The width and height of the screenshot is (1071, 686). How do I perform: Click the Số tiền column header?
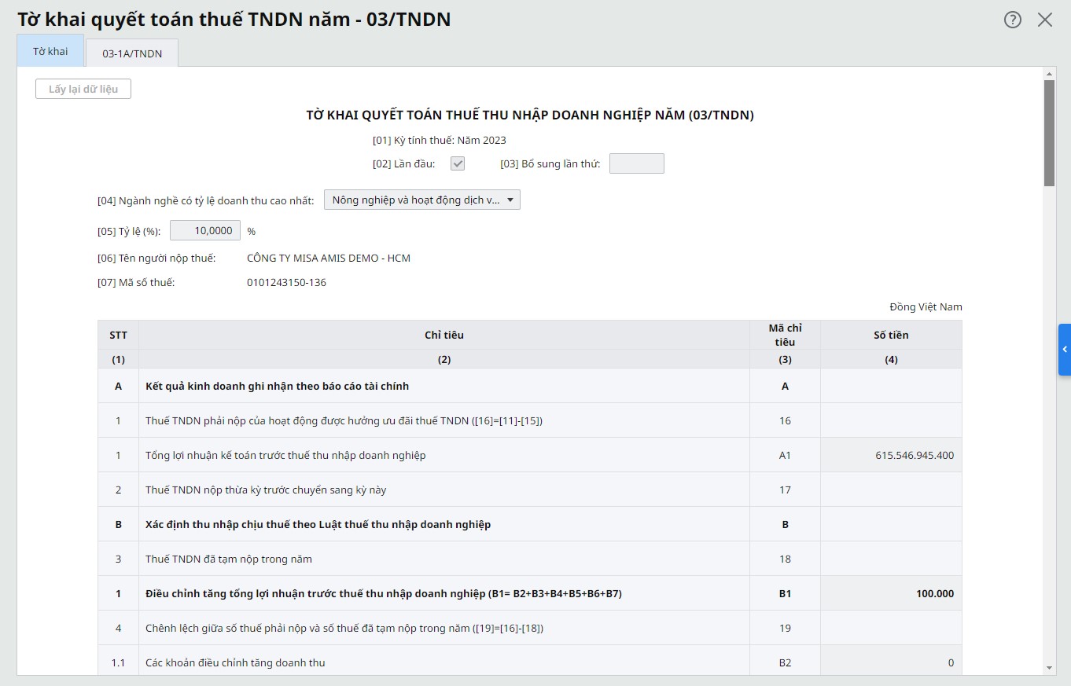(x=891, y=335)
